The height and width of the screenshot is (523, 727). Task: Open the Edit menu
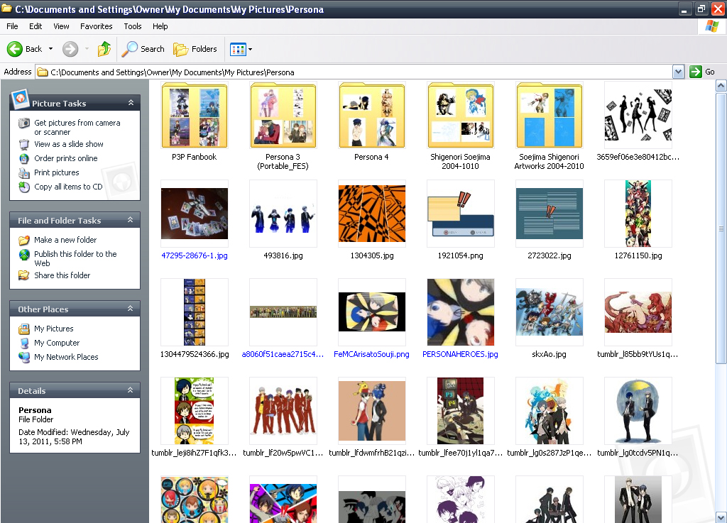[35, 26]
